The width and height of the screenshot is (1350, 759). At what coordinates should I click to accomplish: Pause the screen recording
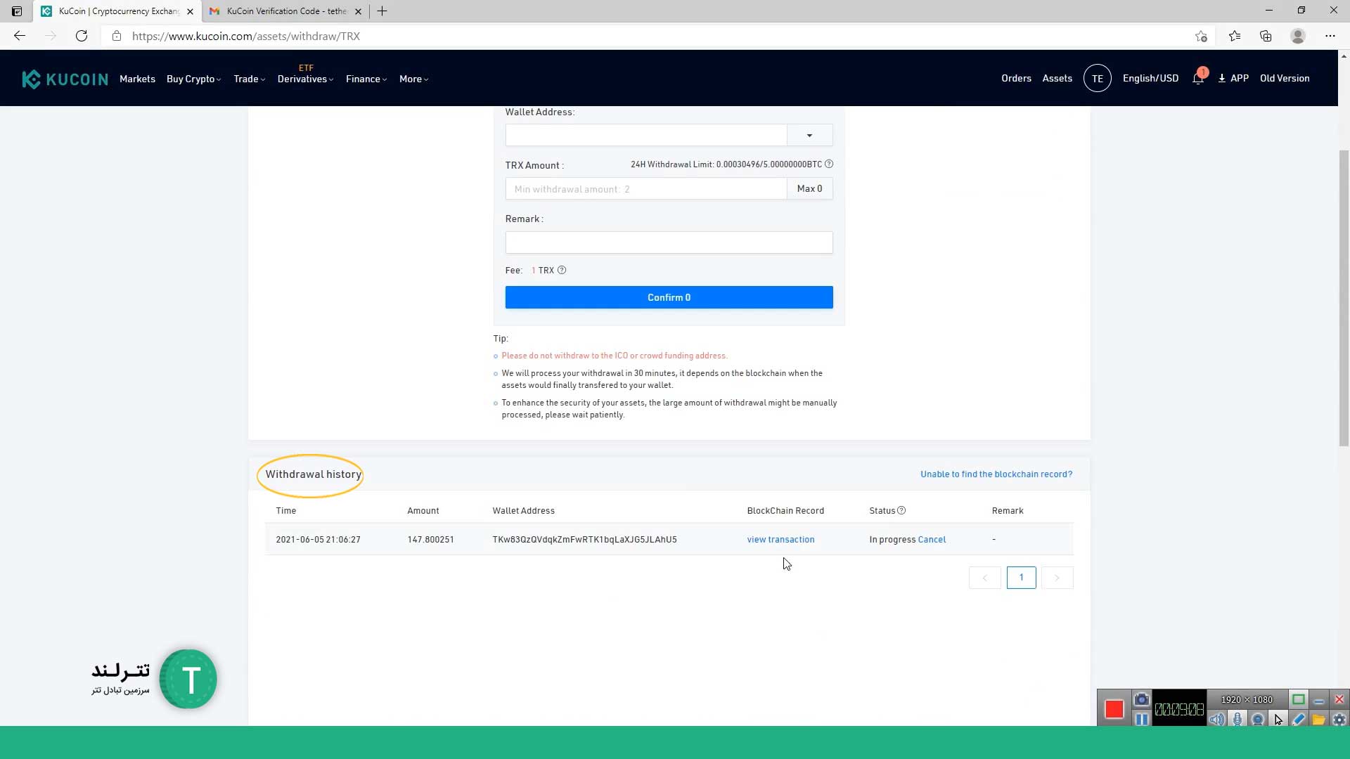pos(1142,719)
